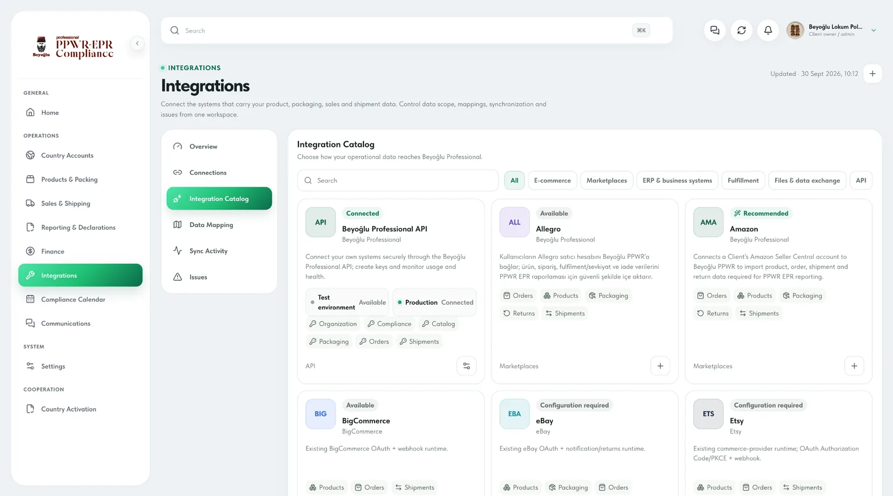The height and width of the screenshot is (496, 893).
Task: Open the chat messages icon in header
Action: click(x=715, y=30)
